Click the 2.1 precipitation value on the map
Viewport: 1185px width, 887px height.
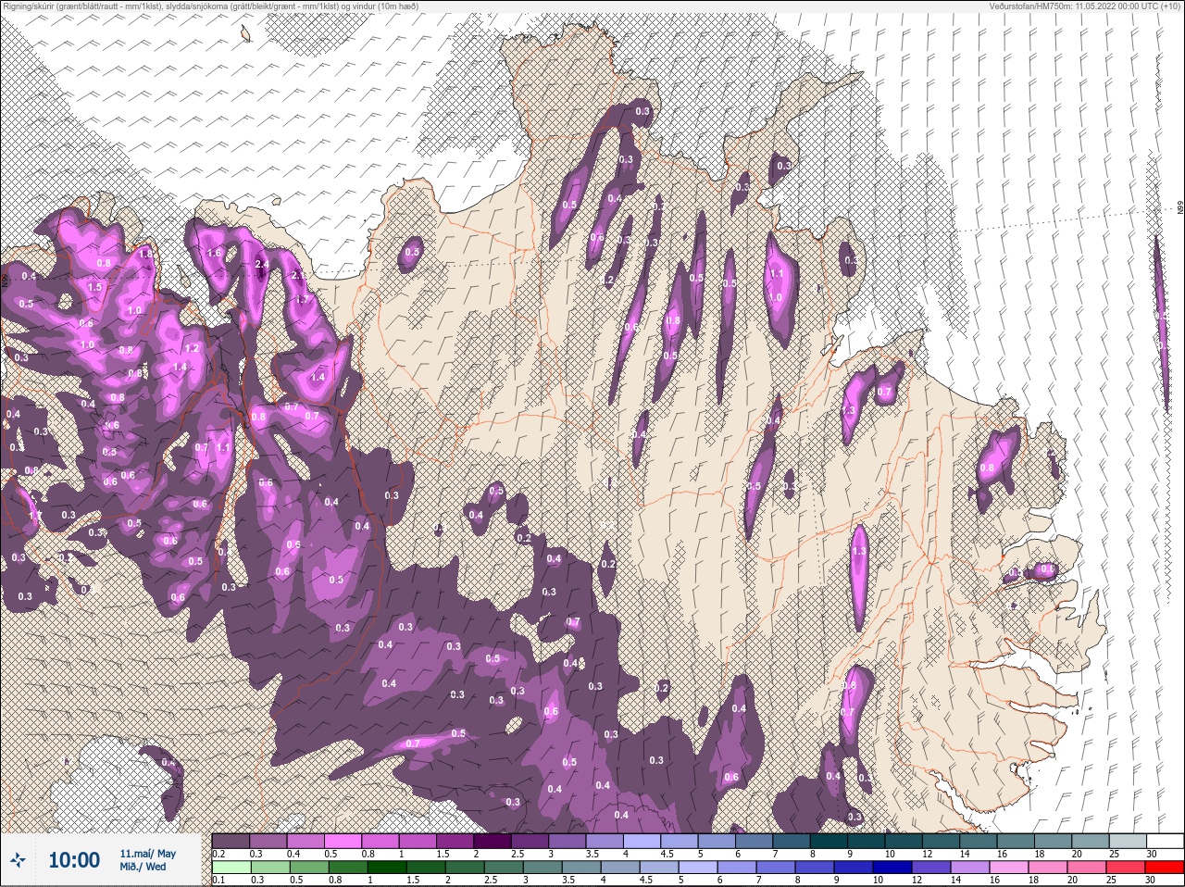(298, 276)
